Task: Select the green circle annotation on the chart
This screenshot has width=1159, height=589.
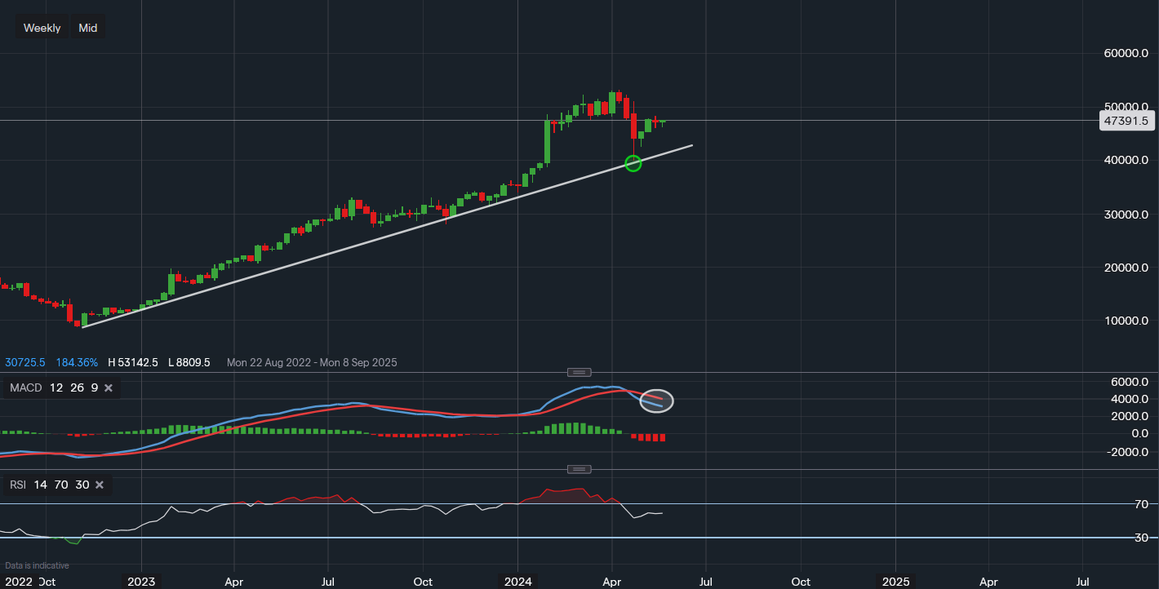Action: (x=633, y=164)
